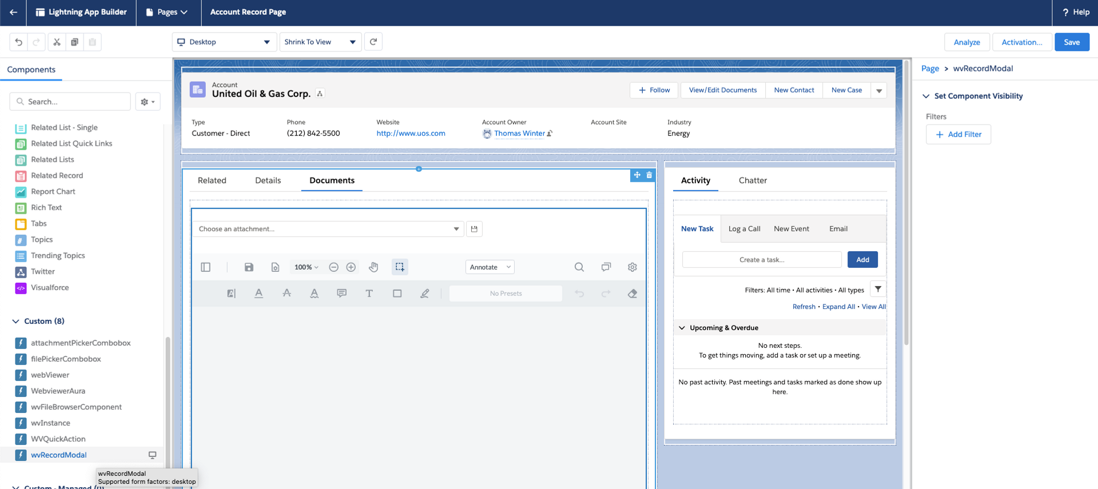Delete the component with trash icon
1098x489 pixels.
tap(649, 175)
